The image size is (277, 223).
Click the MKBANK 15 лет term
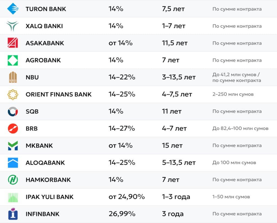click(x=172, y=145)
